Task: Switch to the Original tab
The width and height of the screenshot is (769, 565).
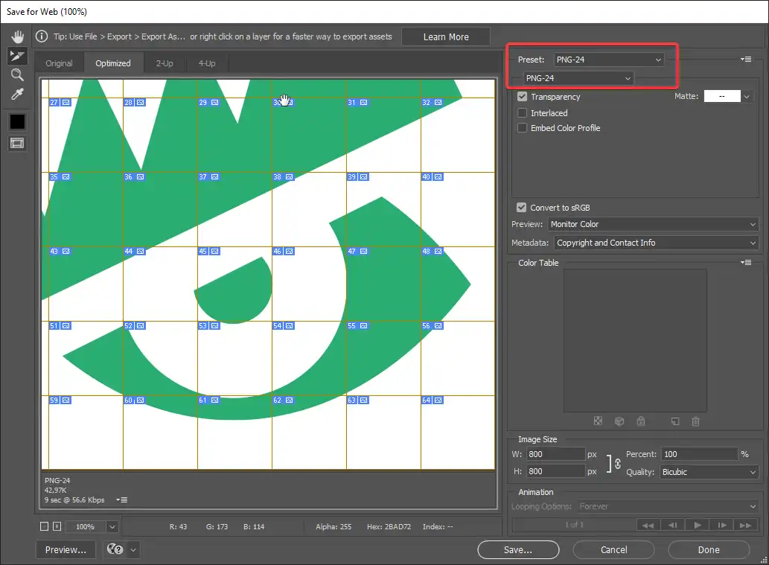Action: (59, 63)
